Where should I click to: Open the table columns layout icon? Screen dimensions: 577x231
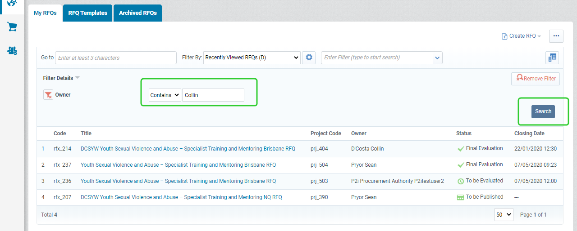coord(552,58)
